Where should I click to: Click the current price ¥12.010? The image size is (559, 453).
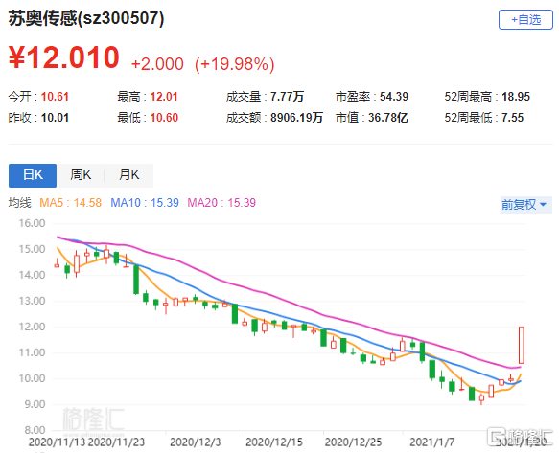click(x=64, y=57)
